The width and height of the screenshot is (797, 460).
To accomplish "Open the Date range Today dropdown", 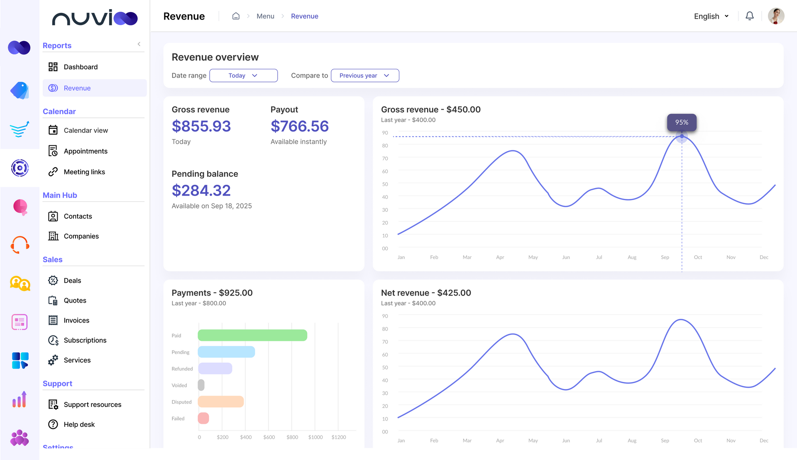I will point(243,75).
